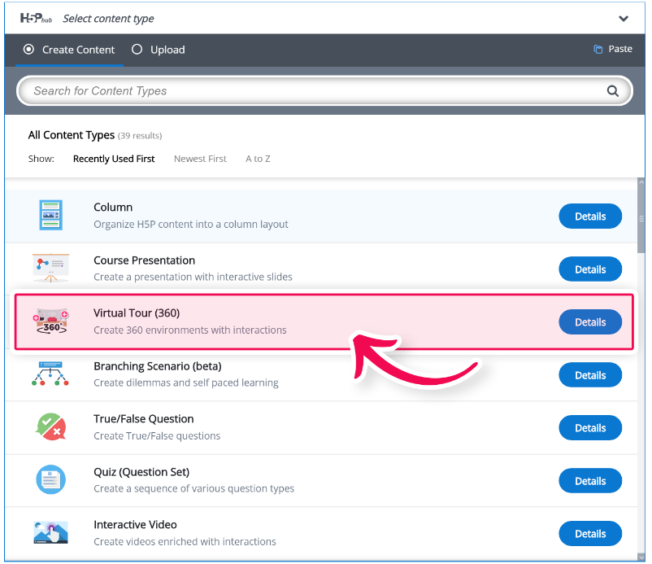652x564 pixels.
Task: Select the Branching Scenario (beta) title
Action: pyautogui.click(x=158, y=366)
